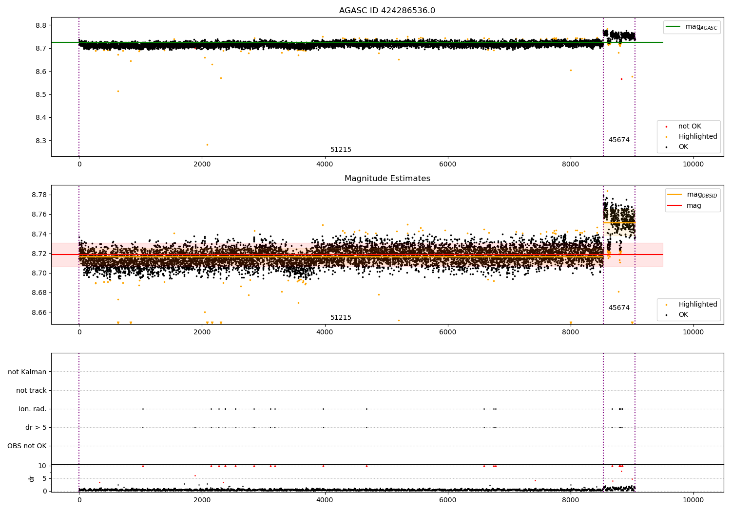This screenshot has height=511, width=731.
Task: Select "Highlighted" legend entry in top plot
Action: click(x=697, y=137)
